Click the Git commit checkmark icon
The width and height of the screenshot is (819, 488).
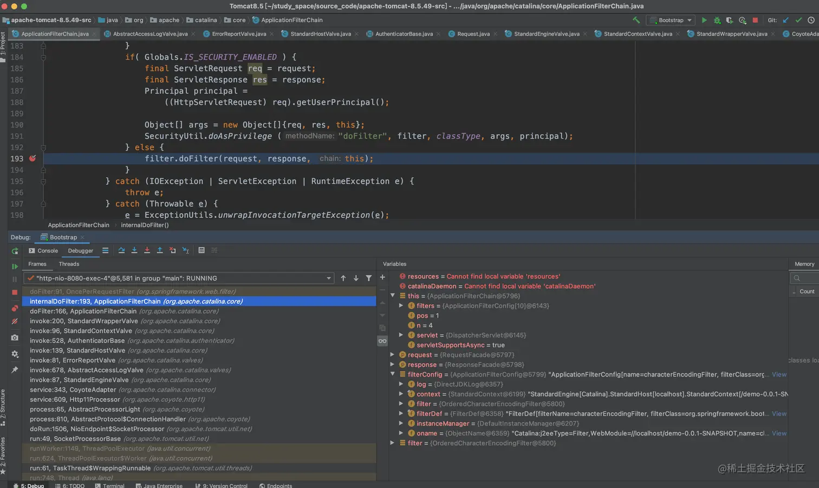pos(798,20)
